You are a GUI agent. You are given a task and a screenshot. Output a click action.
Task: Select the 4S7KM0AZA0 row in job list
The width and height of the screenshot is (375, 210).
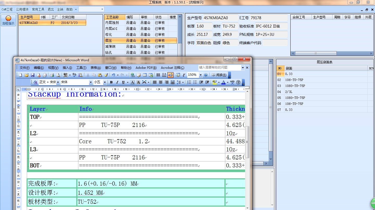tap(52, 23)
